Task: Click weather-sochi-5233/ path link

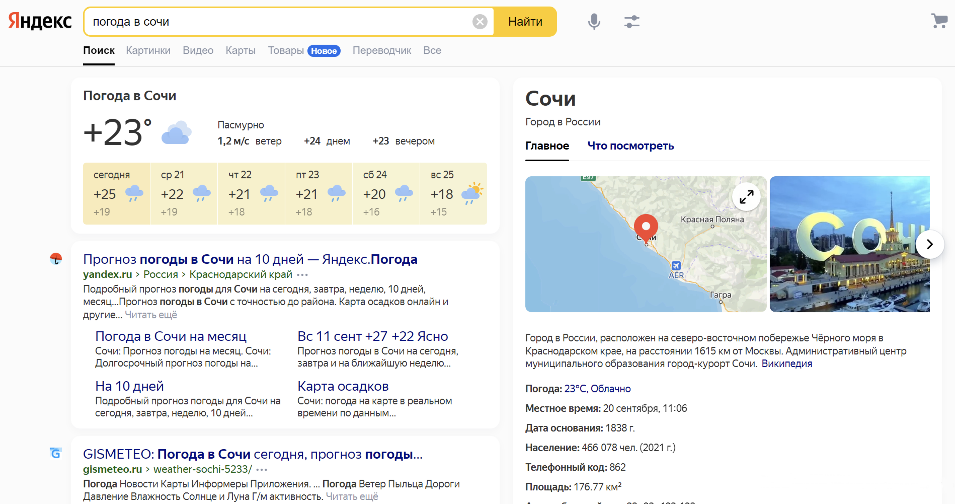Action: 203,469
